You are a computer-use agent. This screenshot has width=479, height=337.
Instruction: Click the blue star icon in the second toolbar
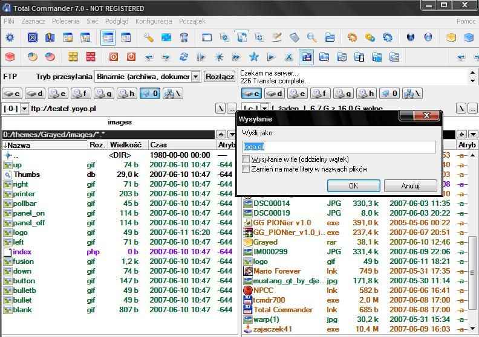pyautogui.click(x=254, y=57)
